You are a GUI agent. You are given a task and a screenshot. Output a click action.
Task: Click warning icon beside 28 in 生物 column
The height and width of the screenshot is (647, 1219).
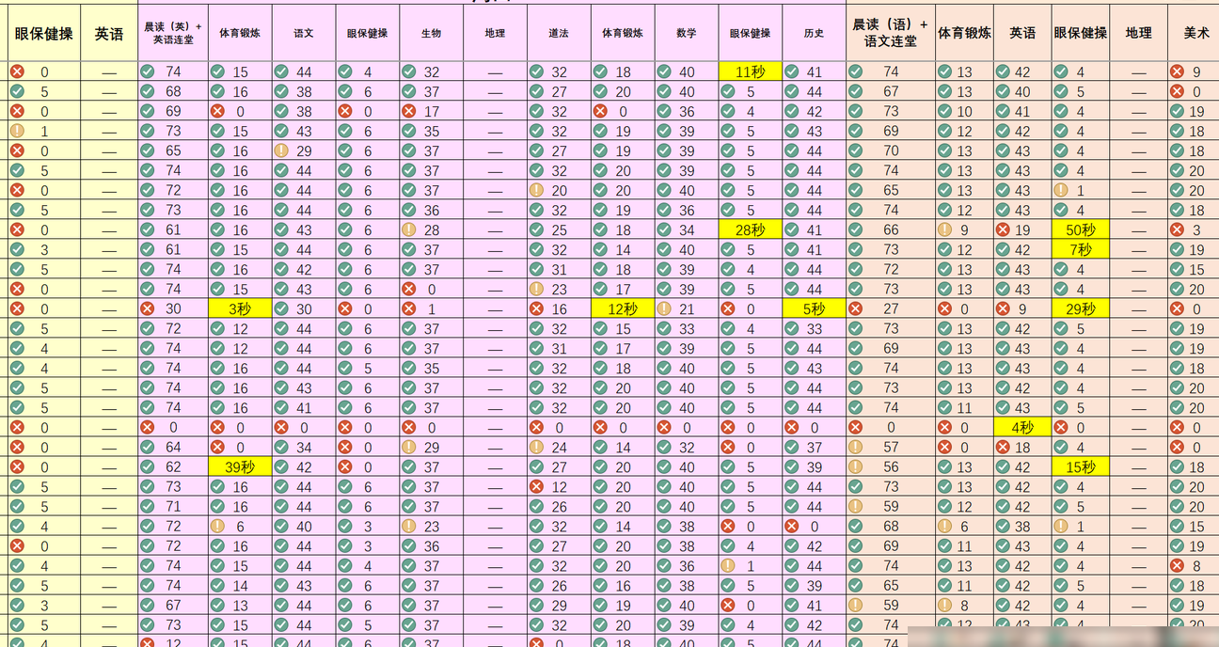(408, 229)
